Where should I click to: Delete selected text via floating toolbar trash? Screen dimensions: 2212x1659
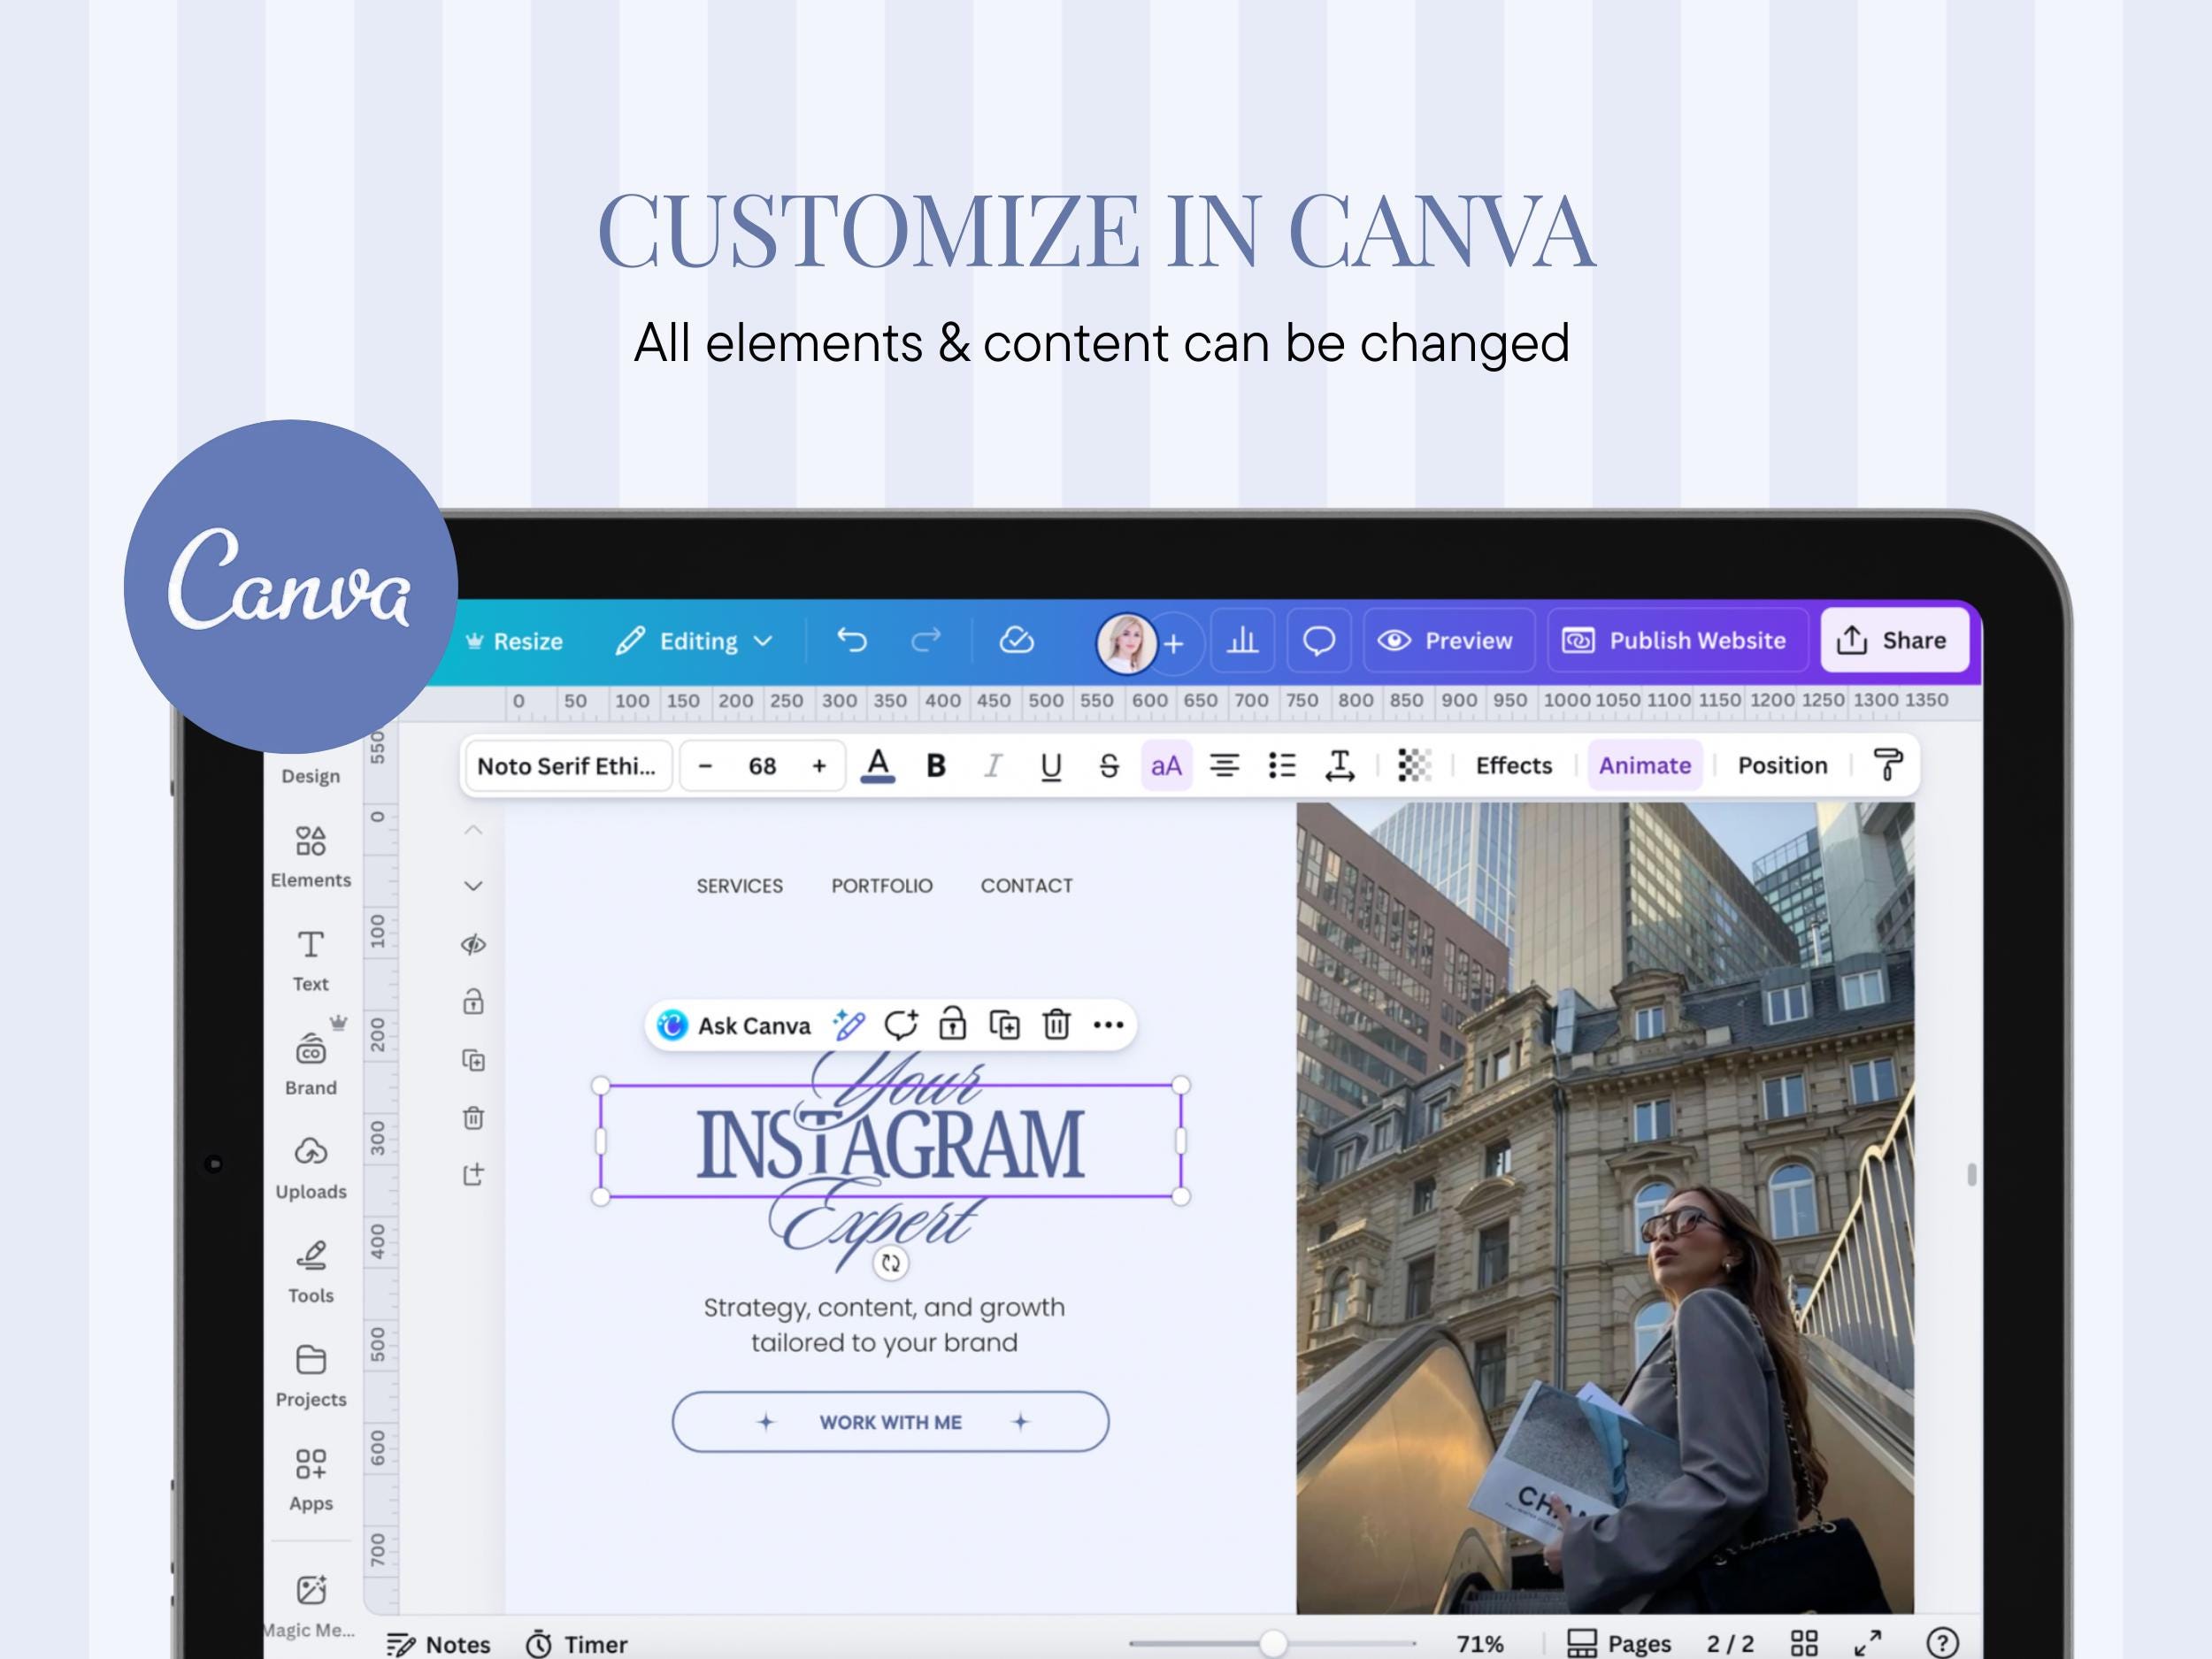[1056, 1025]
